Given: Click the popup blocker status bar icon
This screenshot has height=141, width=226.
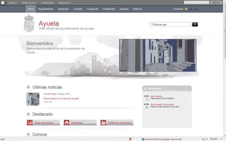Looking at the screenshot, I should [130, 139].
